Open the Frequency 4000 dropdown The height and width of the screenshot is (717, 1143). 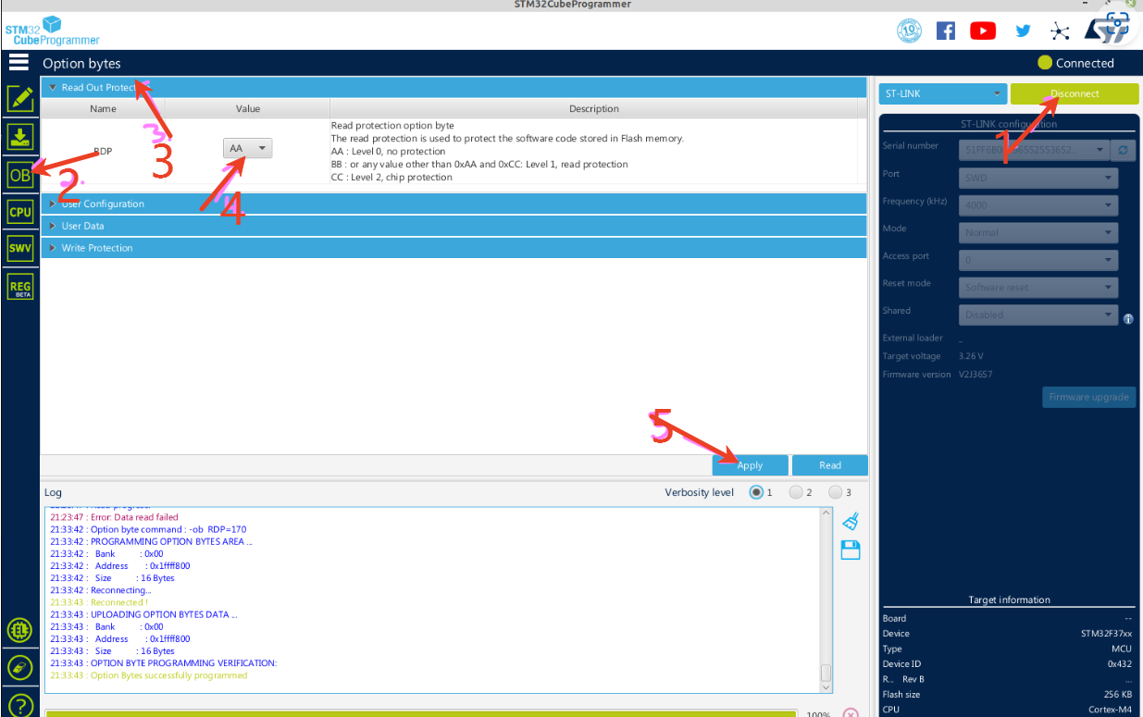point(1038,204)
